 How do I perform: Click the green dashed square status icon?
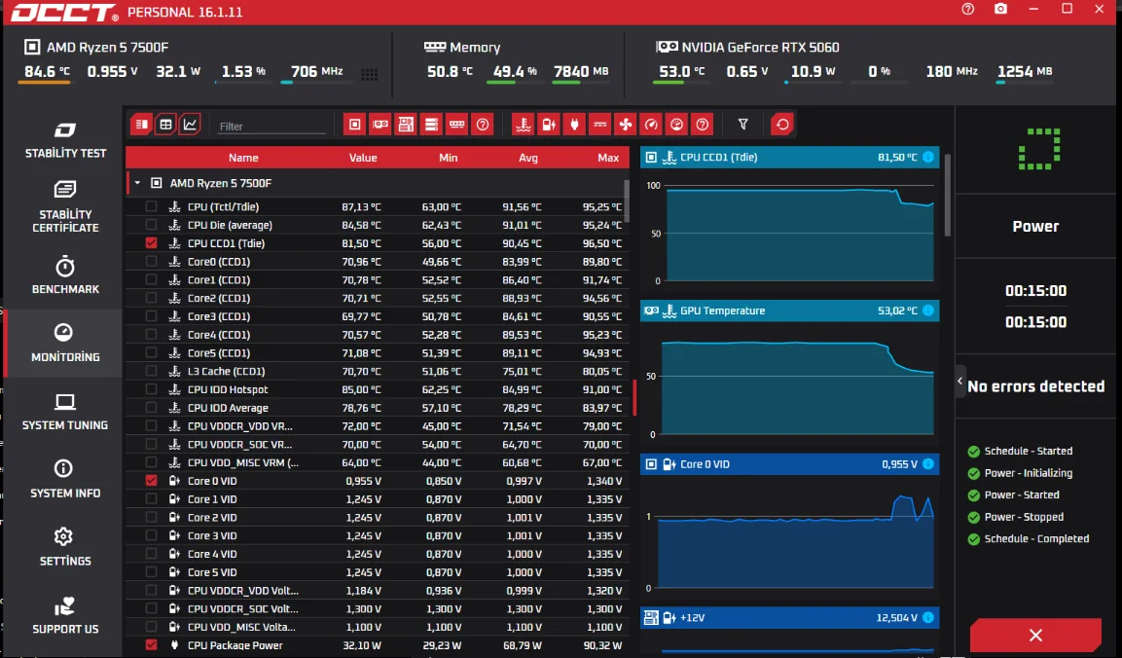[1039, 149]
